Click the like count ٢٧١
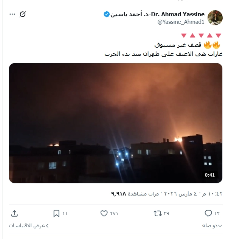The image size is (231, 239). [114, 213]
